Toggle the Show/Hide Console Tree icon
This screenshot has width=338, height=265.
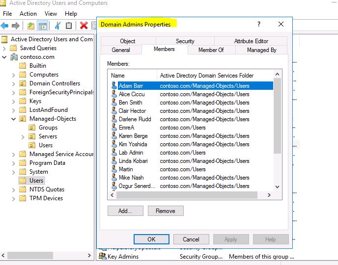click(x=42, y=26)
